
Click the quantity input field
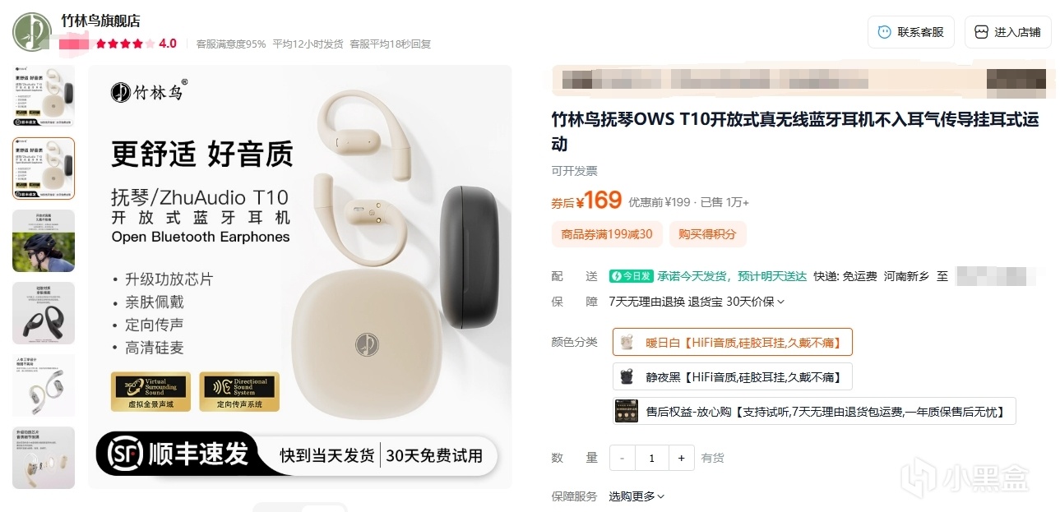[651, 458]
